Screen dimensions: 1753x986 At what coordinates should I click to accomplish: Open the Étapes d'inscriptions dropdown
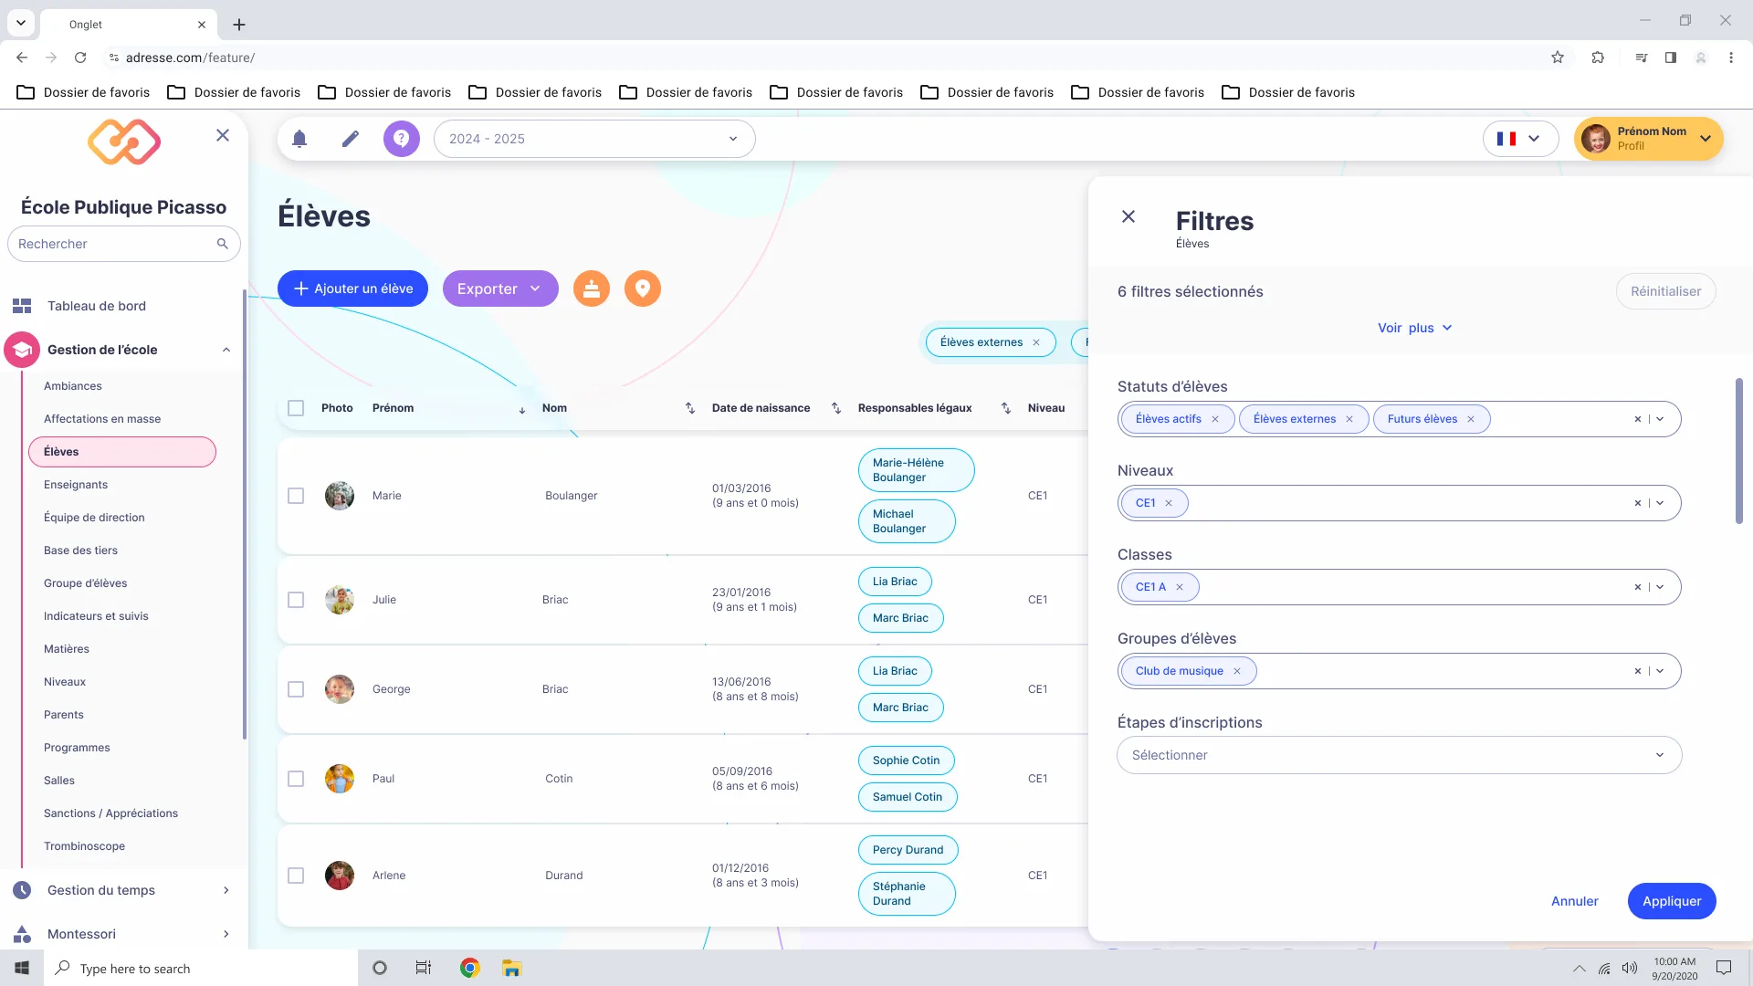click(x=1399, y=755)
